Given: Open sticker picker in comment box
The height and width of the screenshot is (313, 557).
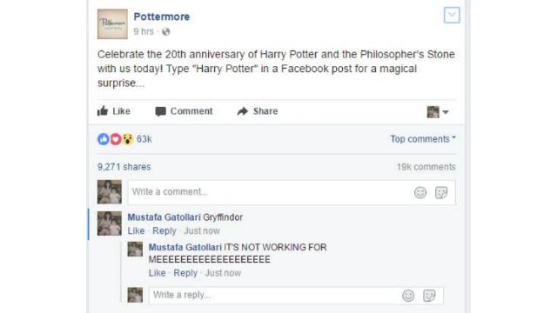Looking at the screenshot, I should click(441, 192).
